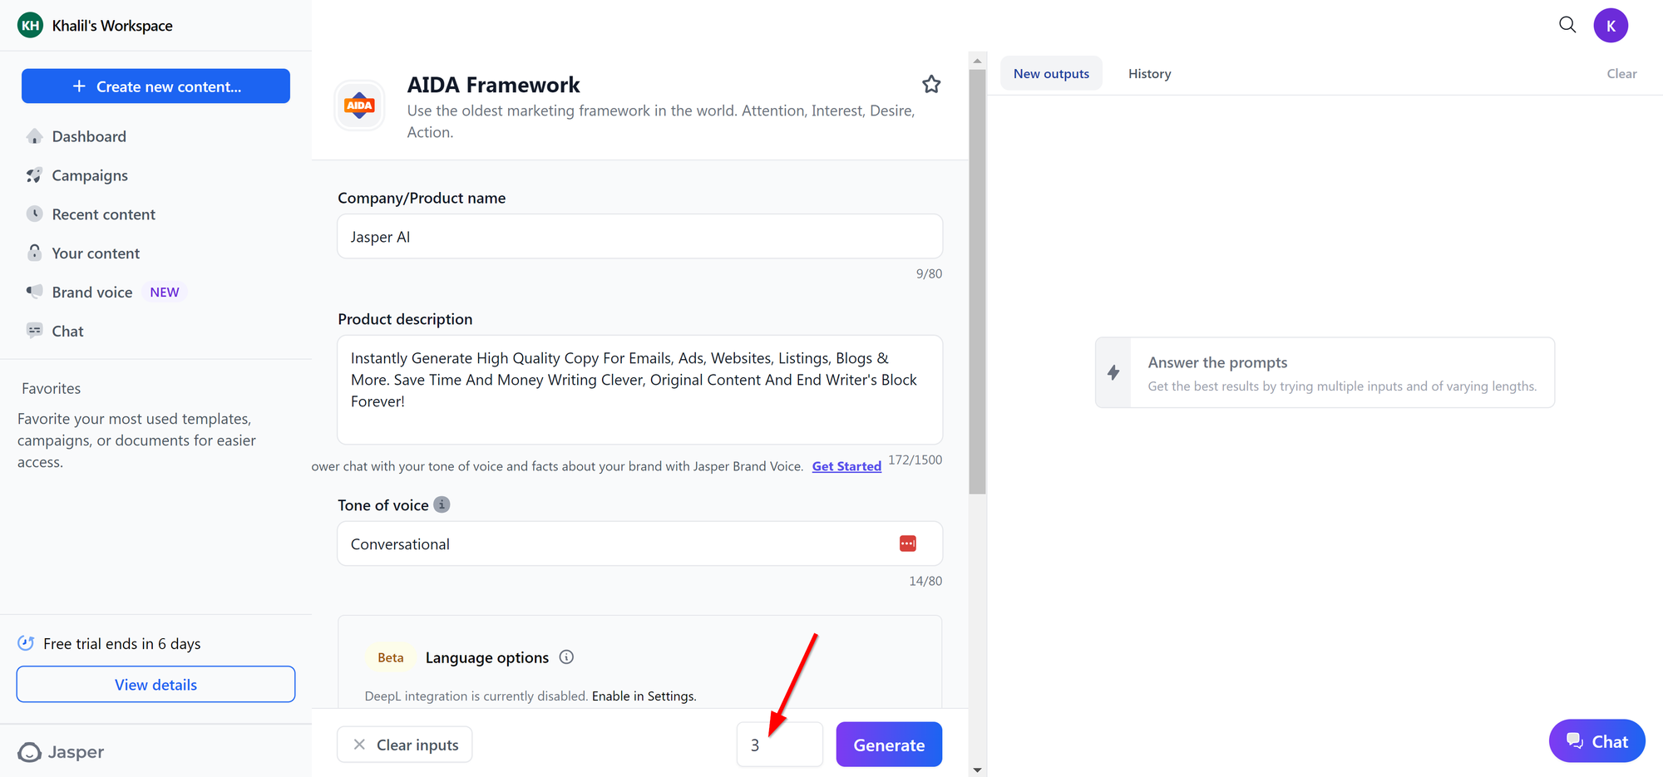The width and height of the screenshot is (1663, 777).
Task: Click the search magnifier icon
Action: click(1567, 25)
